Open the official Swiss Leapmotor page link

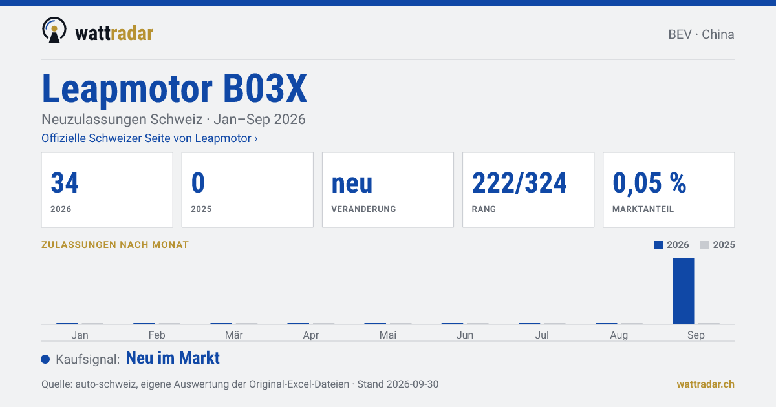149,138
